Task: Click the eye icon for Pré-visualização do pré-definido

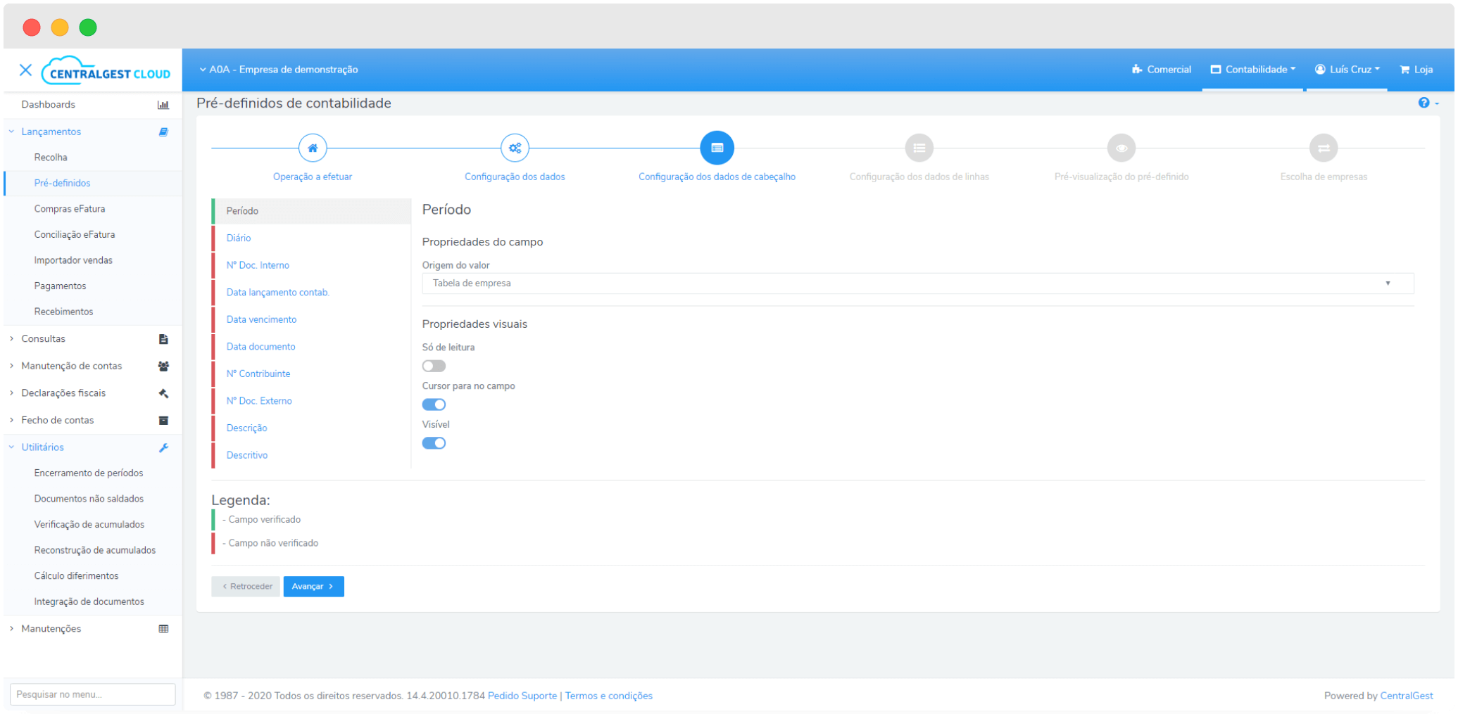Action: pyautogui.click(x=1121, y=148)
